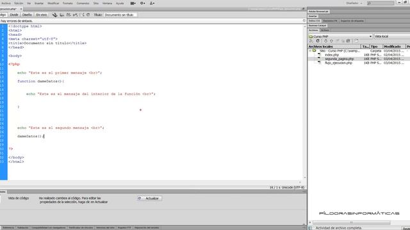Open the Inspector de etiquetas tab
Image resolution: width=410 pixels, height=230 pixels.
[352, 21]
